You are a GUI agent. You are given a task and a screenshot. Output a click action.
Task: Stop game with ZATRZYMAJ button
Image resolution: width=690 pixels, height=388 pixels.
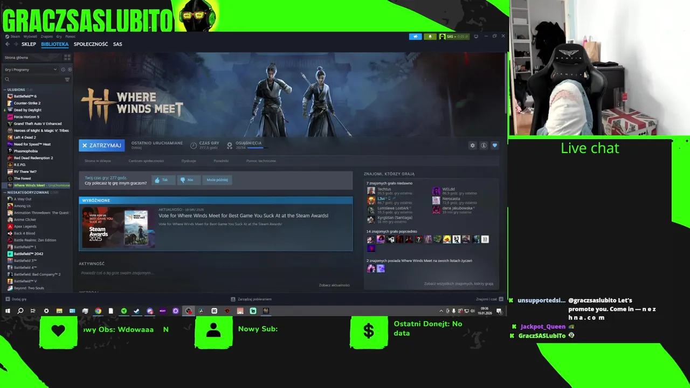coord(102,145)
